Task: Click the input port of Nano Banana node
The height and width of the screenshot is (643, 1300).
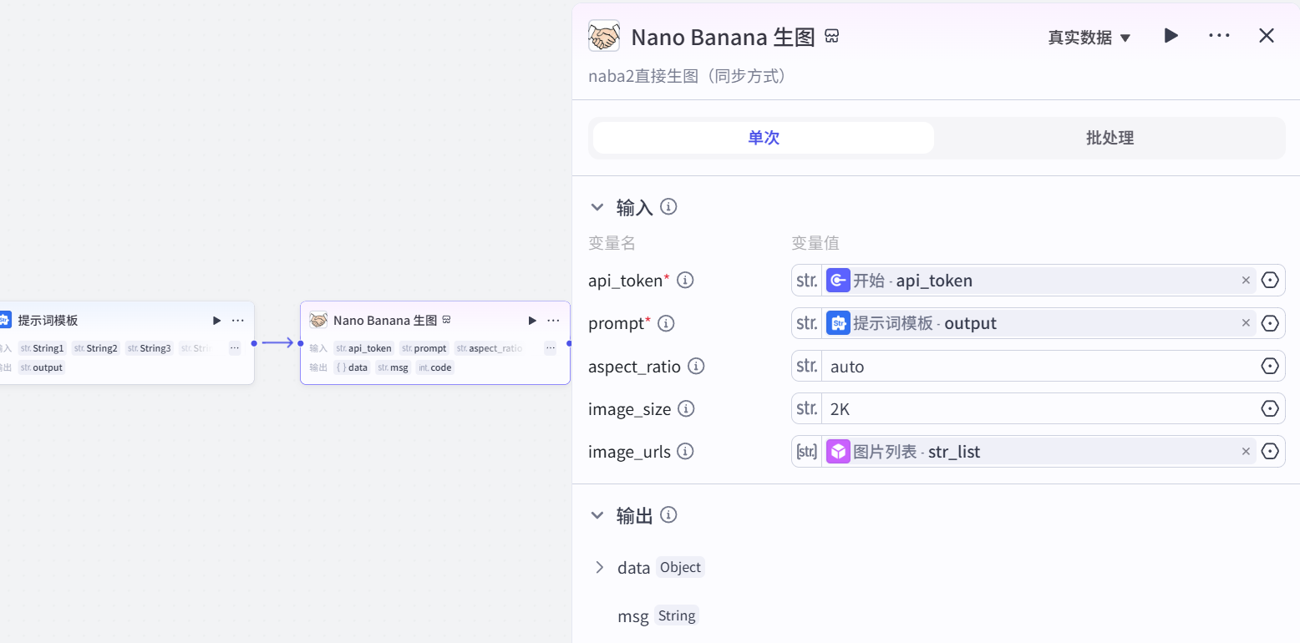Action: coord(301,342)
